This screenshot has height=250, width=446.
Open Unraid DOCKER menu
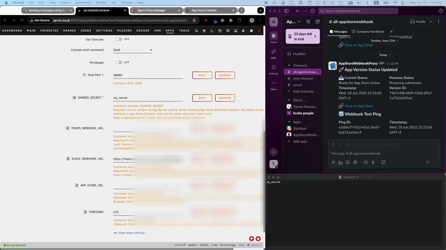[143, 31]
